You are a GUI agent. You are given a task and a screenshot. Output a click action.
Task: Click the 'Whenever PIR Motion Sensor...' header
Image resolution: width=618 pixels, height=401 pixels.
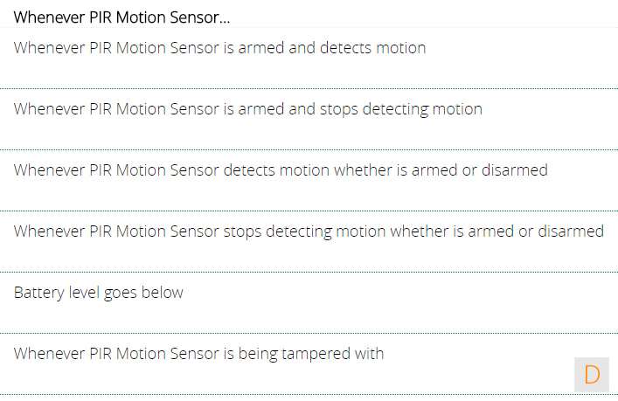[122, 17]
